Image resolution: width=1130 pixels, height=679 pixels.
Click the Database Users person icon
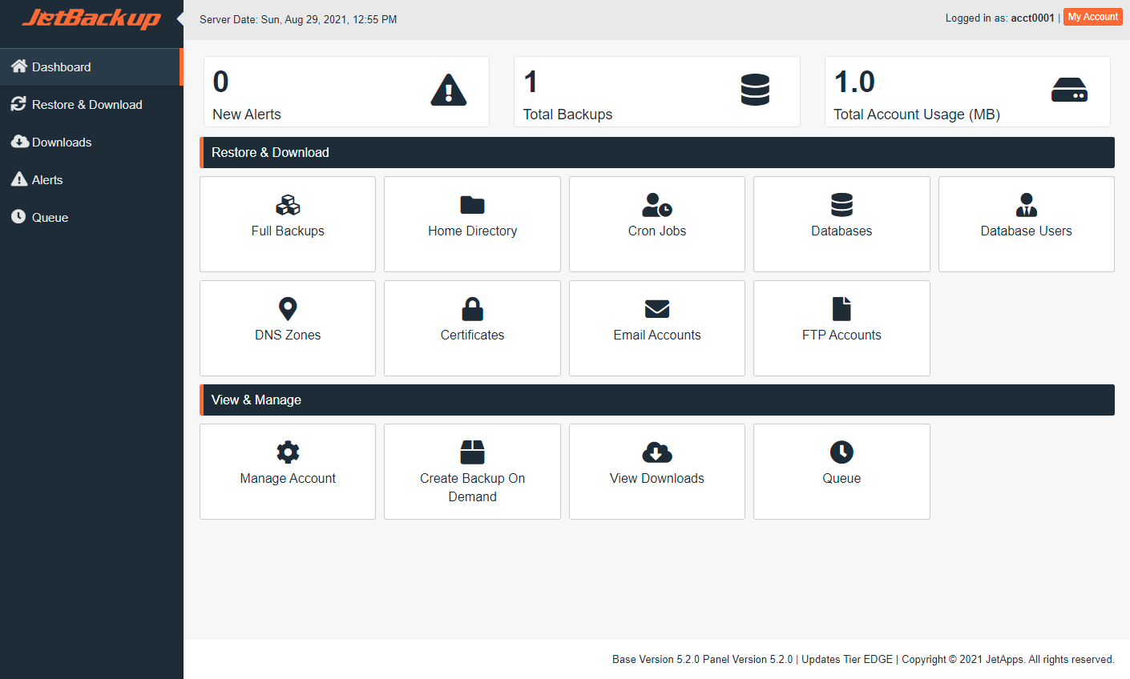pos(1027,205)
